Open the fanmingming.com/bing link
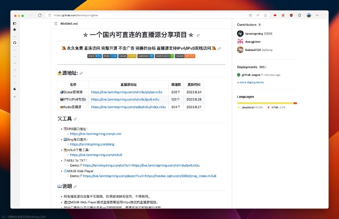This screenshot has width=339, height=219. pos(92,144)
